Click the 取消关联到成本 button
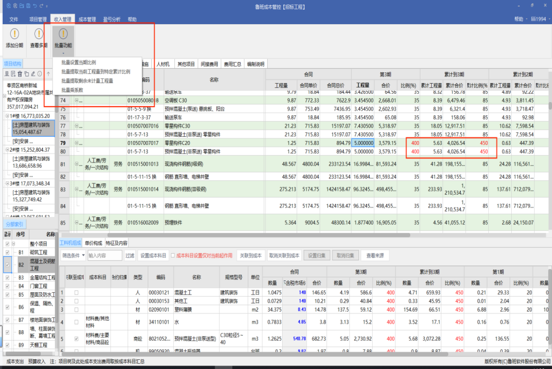552x369 pixels. click(284, 256)
